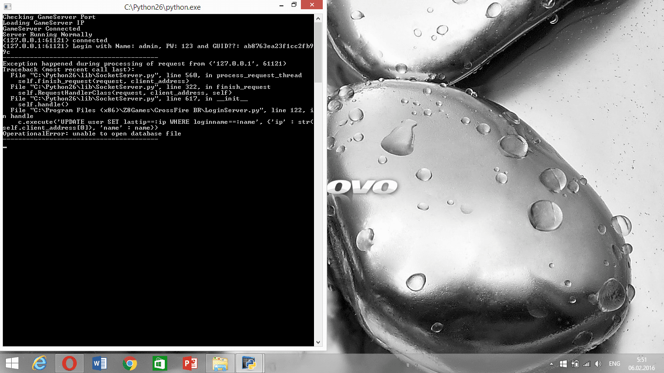Click the 'line 560, in process_request_thread' line
664x373 pixels.
(156, 75)
